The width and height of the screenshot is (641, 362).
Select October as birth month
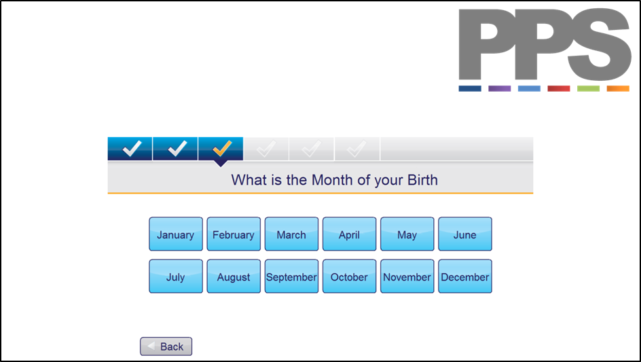pos(349,276)
